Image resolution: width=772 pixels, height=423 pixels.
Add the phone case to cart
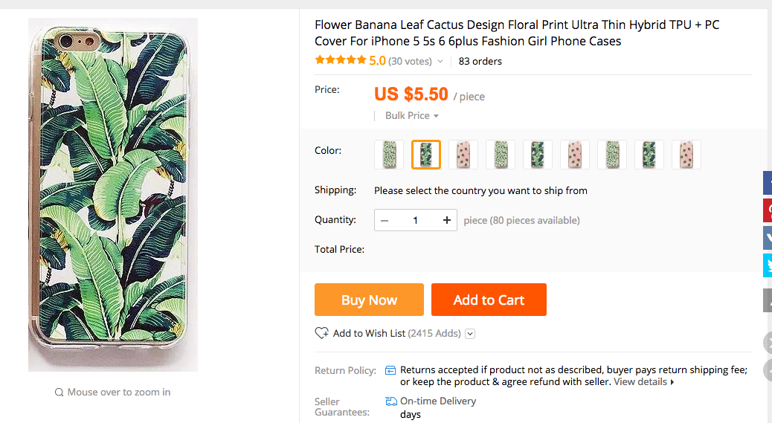[x=489, y=300]
